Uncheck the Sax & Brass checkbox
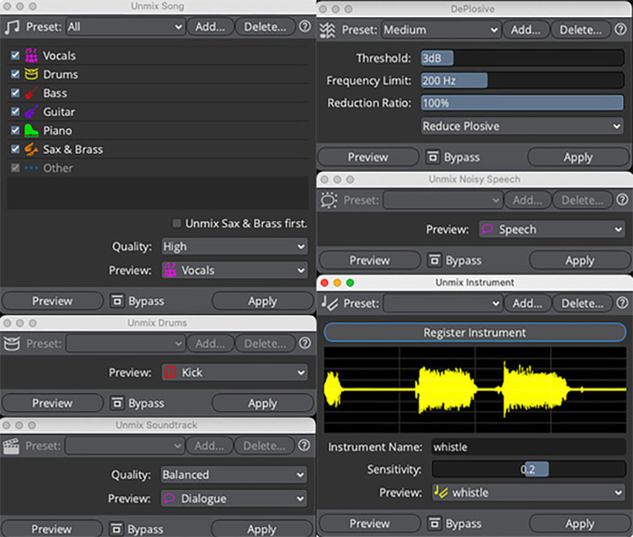Screen dimensions: 633x537 click(15, 149)
